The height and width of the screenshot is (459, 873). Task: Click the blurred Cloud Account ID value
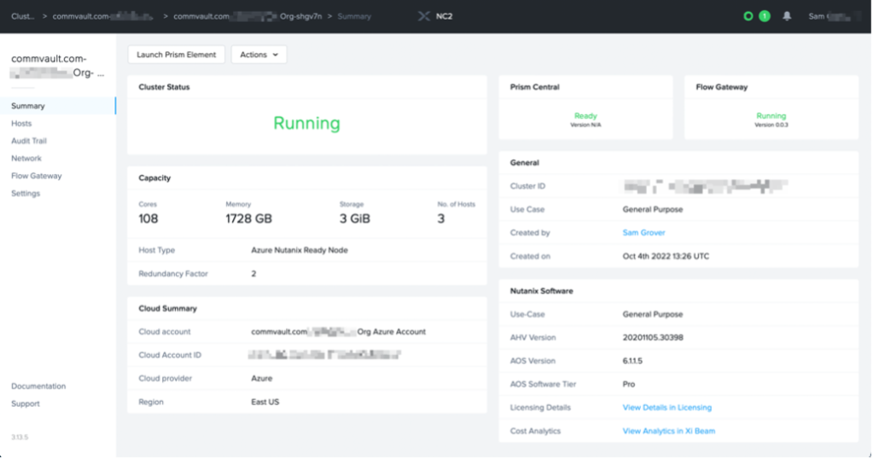pos(325,354)
